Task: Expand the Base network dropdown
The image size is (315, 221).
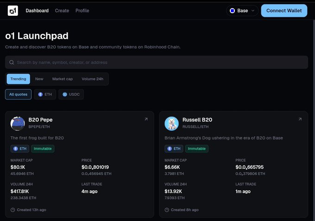Action: click(x=242, y=11)
